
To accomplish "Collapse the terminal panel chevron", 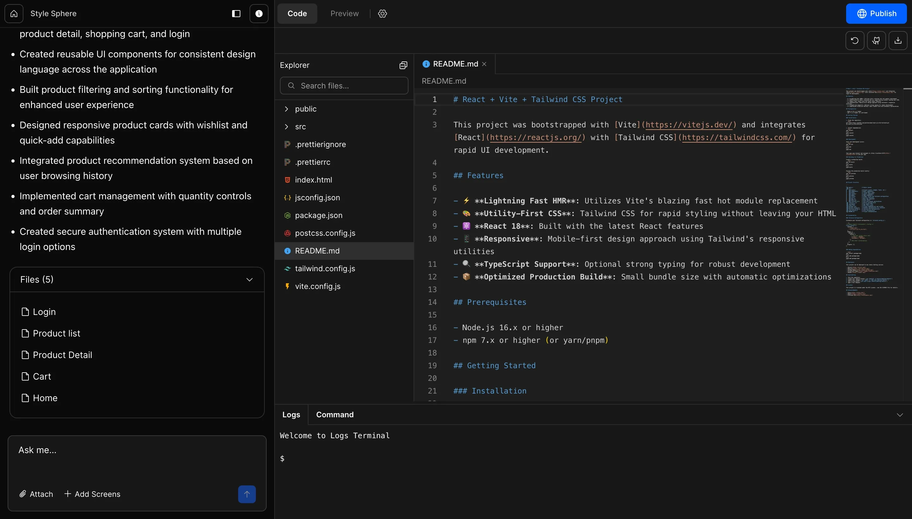I will pos(900,415).
